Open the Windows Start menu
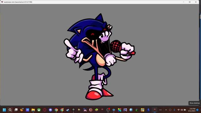This screenshot has width=201, height=113. pos(4,110)
